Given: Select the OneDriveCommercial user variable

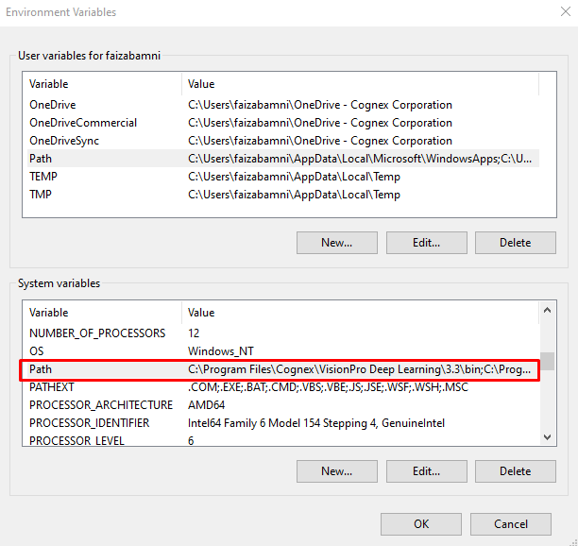Looking at the screenshot, I should (83, 123).
